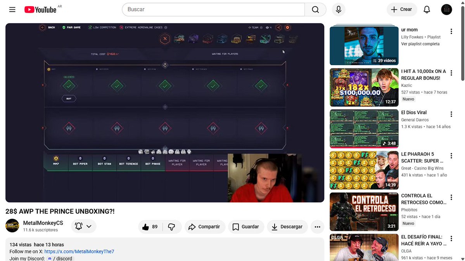Open the notifications bell
465x261 pixels.
coord(427,9)
